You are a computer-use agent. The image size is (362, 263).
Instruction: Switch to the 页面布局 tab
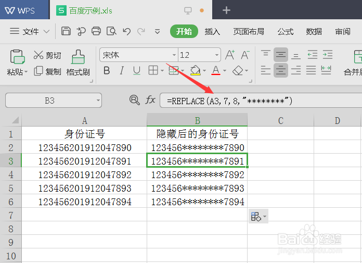click(249, 31)
